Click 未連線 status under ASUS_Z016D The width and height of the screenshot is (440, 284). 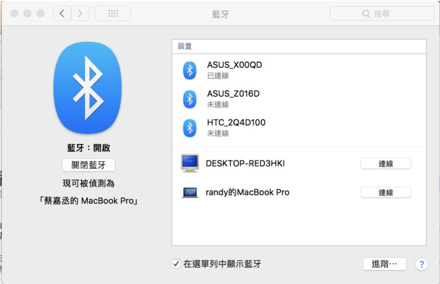[x=218, y=104]
